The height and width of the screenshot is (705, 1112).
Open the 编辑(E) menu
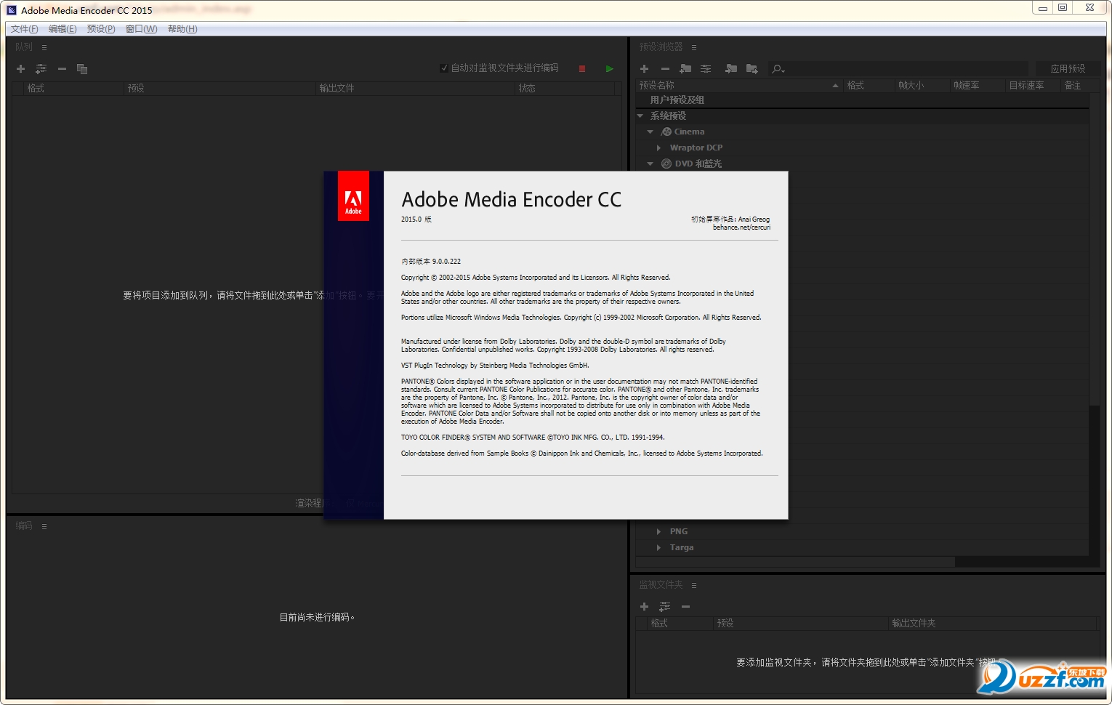(x=63, y=29)
